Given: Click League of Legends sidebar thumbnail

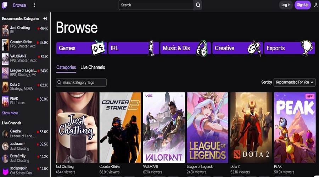Looking at the screenshot, I should pyautogui.click(x=5, y=73).
